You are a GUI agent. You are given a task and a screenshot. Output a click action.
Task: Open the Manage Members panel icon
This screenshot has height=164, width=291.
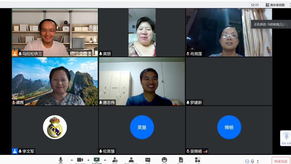point(131,160)
